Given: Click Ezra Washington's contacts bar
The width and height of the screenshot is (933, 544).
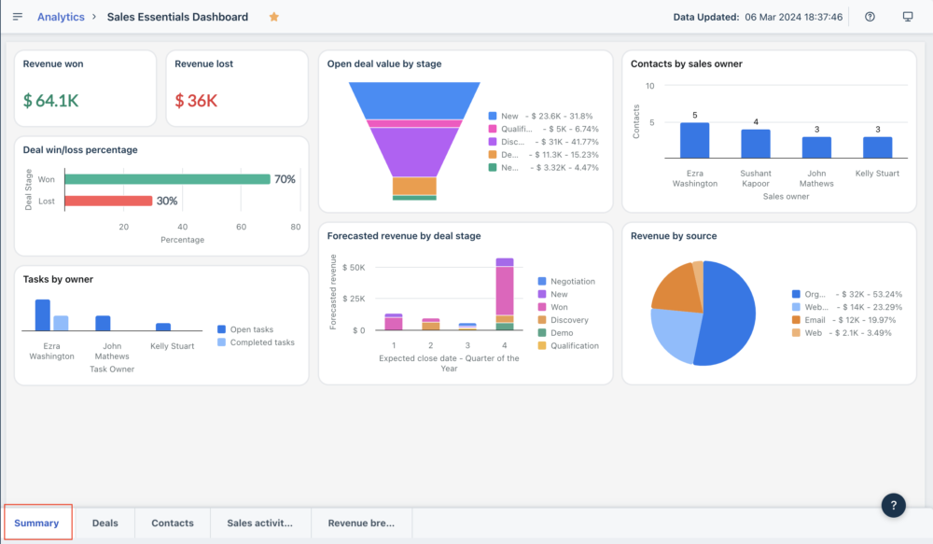Looking at the screenshot, I should click(694, 140).
